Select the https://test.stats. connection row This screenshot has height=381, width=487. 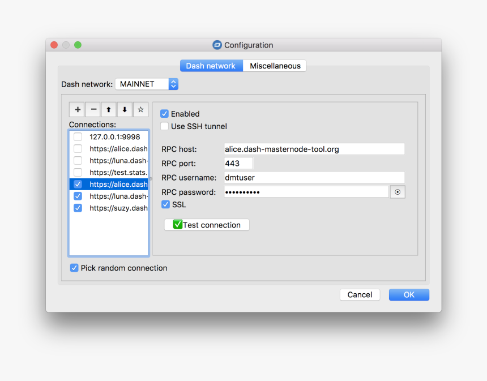[109, 172]
